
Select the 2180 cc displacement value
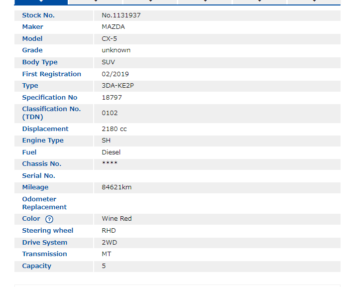point(114,129)
